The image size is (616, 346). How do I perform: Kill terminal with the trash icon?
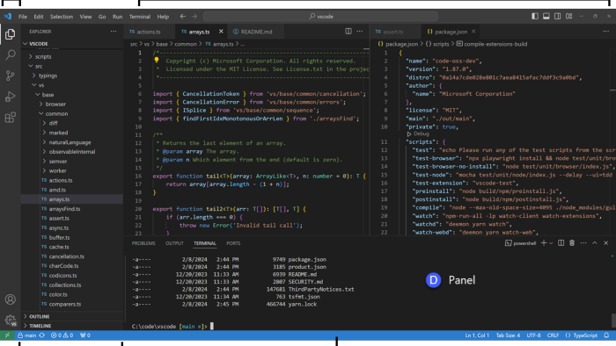(x=572, y=243)
